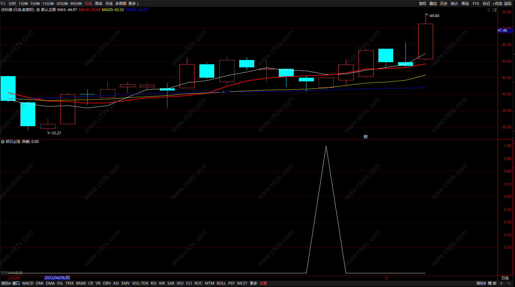Viewport: 515px width, 287px height.
Task: Open the 默认主图 indicator dropdown circle
Action: pyautogui.click(x=38, y=10)
